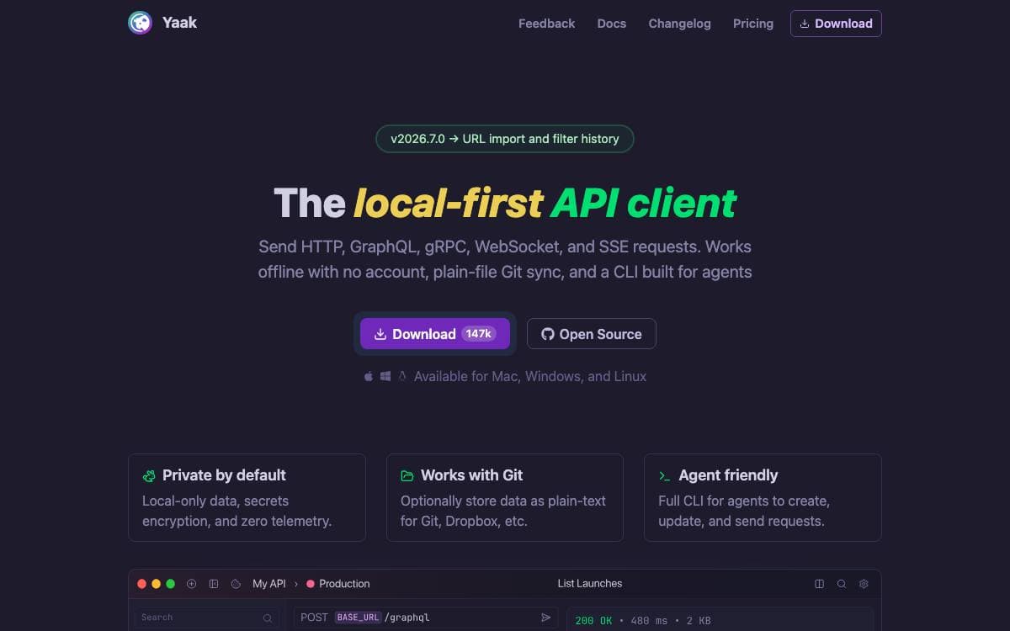Click the split layout icon in the app preview
This screenshot has width=1010, height=631.
(x=820, y=584)
